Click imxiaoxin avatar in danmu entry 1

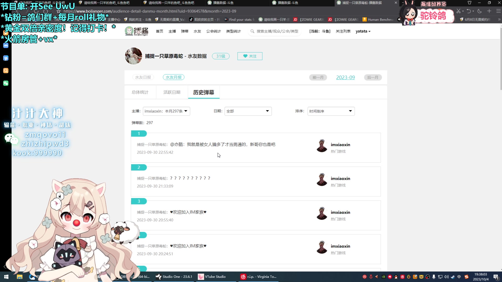(x=322, y=146)
